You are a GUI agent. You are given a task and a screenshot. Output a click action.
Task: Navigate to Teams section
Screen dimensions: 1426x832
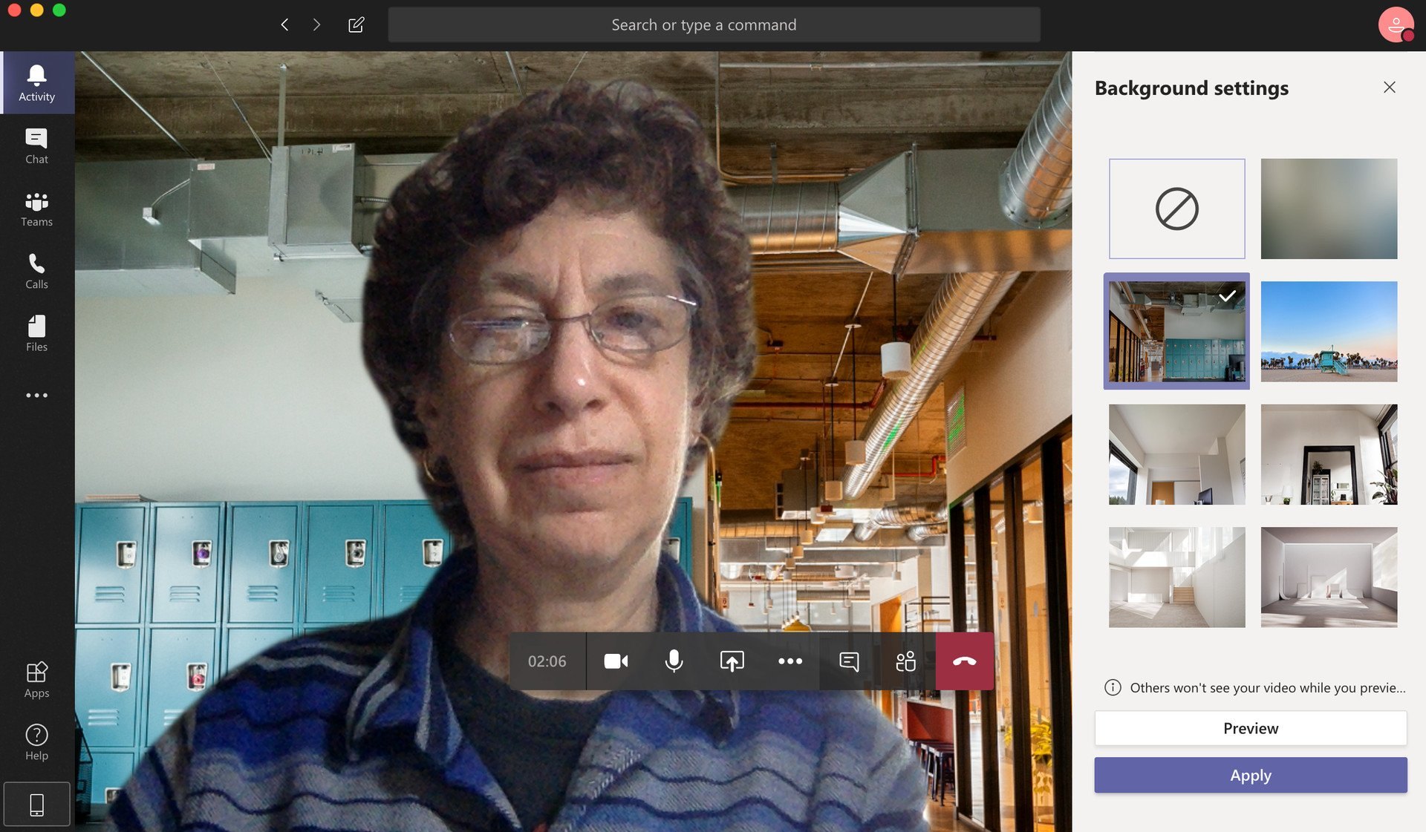coord(36,208)
